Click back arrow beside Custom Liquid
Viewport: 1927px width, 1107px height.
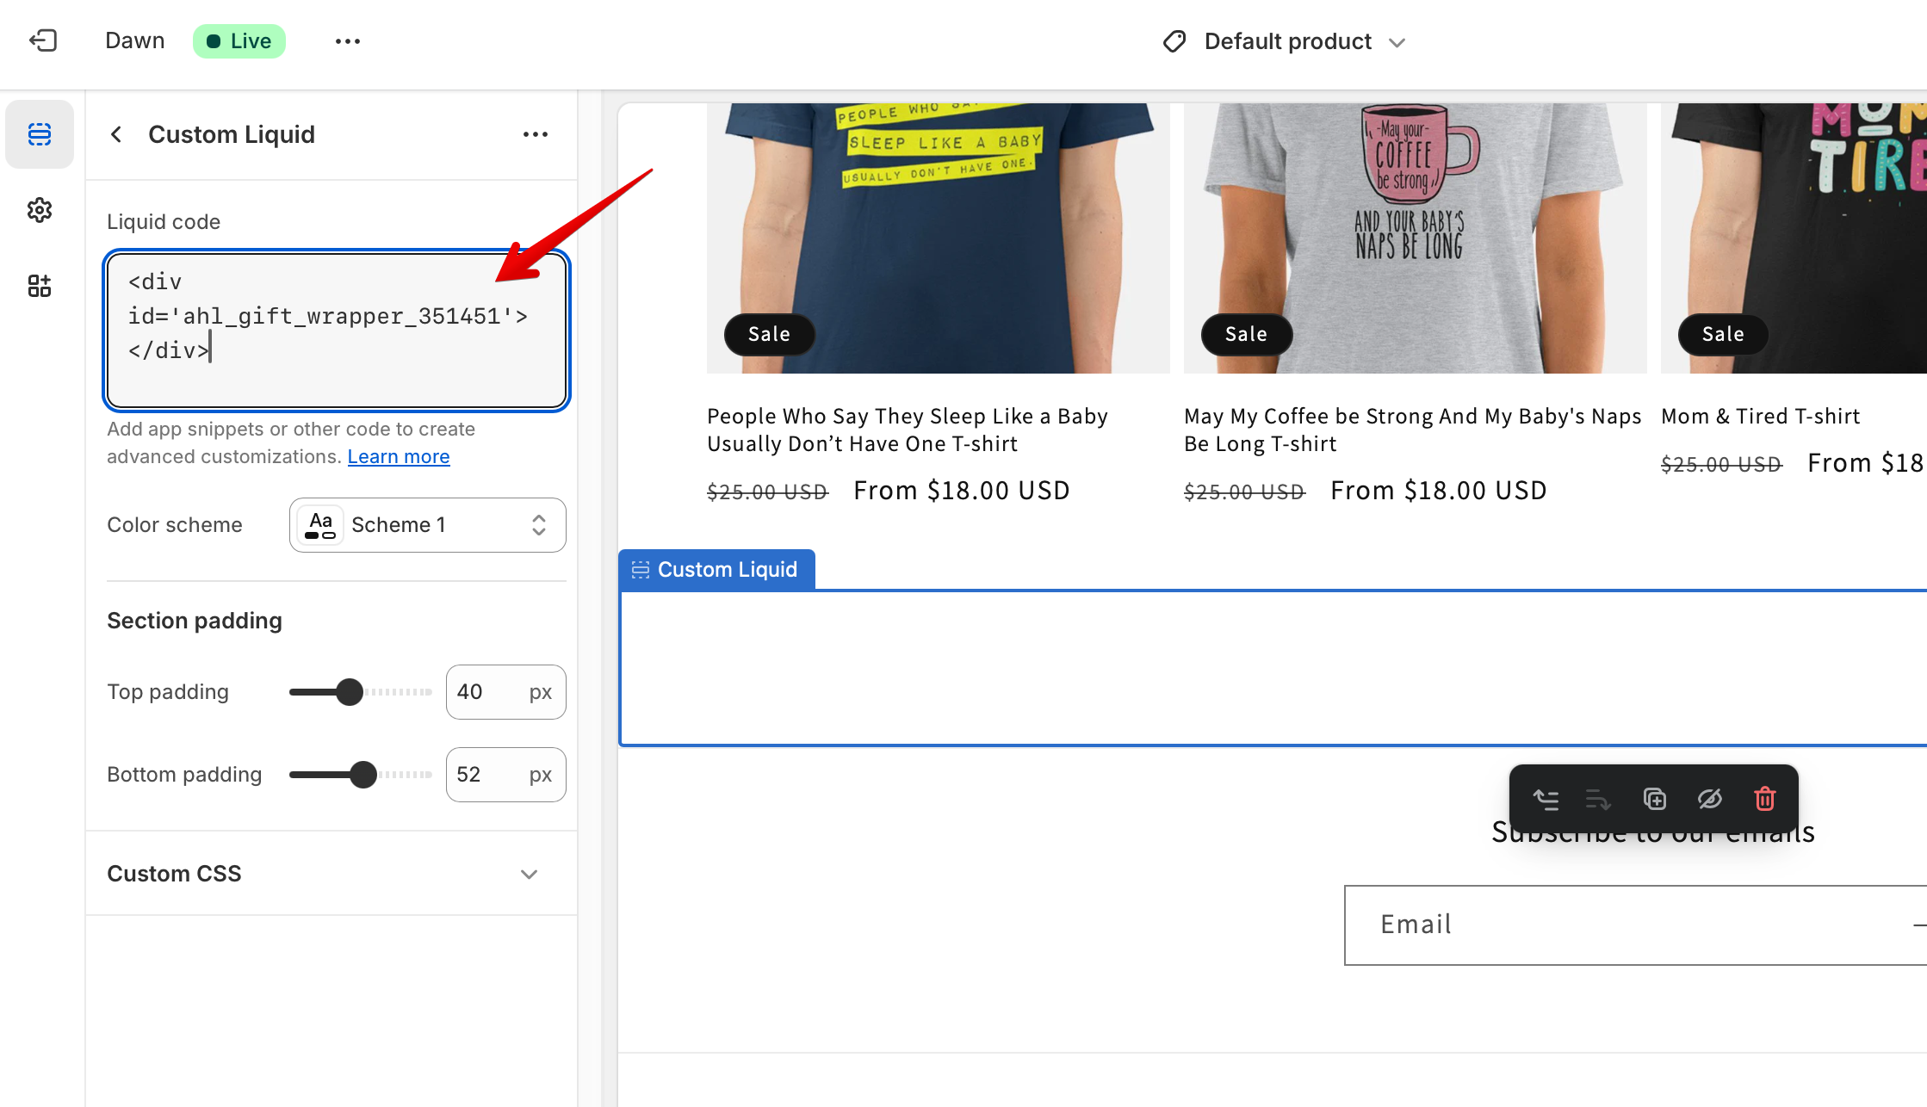[117, 134]
